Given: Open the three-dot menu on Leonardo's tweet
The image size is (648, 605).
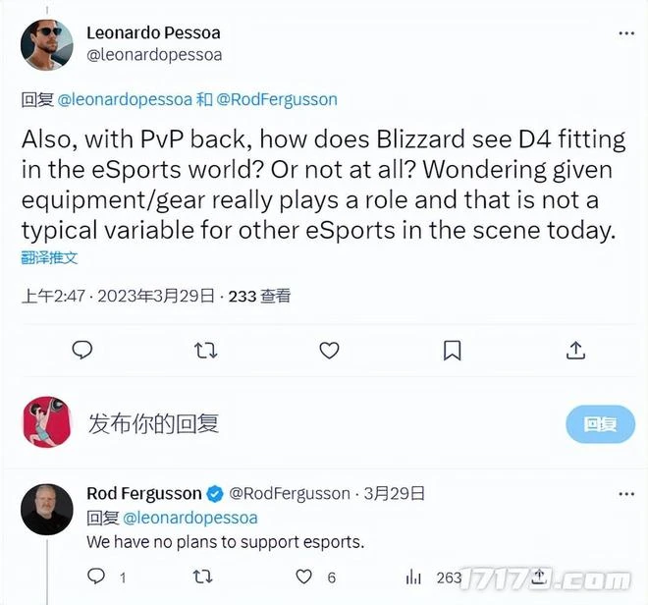Looking at the screenshot, I should click(x=626, y=33).
